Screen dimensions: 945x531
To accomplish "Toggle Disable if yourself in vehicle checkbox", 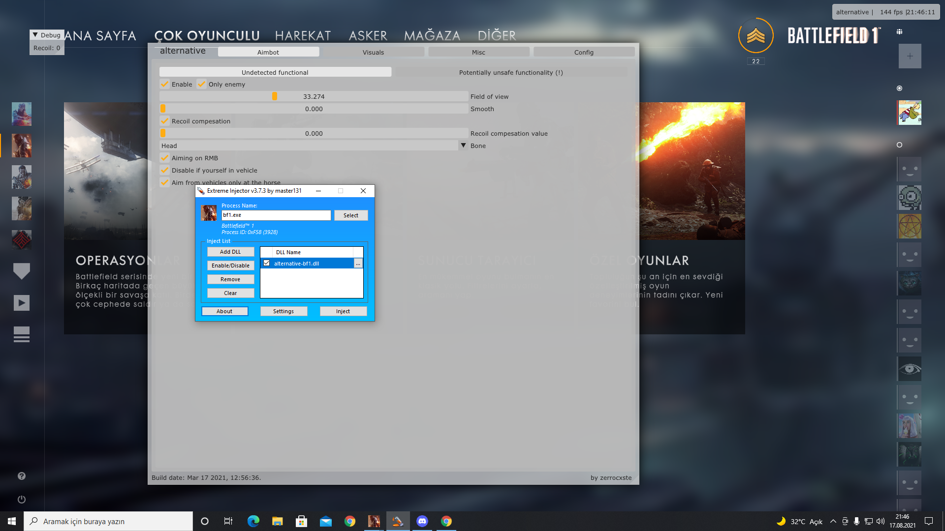I will 164,170.
